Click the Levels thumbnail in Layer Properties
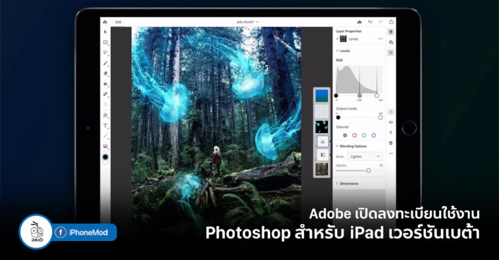 tap(343, 39)
